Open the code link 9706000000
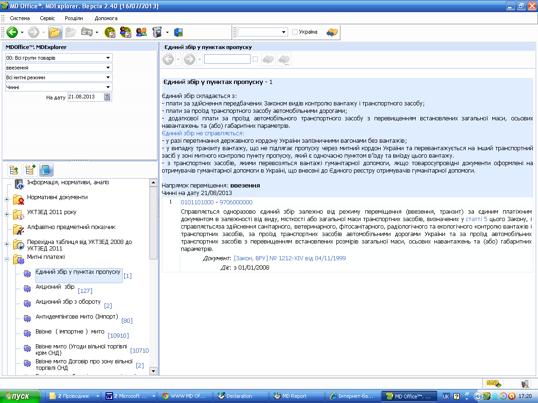538x403 pixels. (x=236, y=202)
